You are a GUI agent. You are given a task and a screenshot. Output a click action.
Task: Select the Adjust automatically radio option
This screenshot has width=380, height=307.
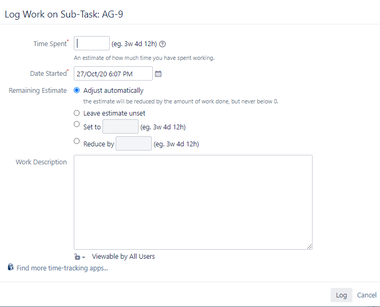pos(76,90)
